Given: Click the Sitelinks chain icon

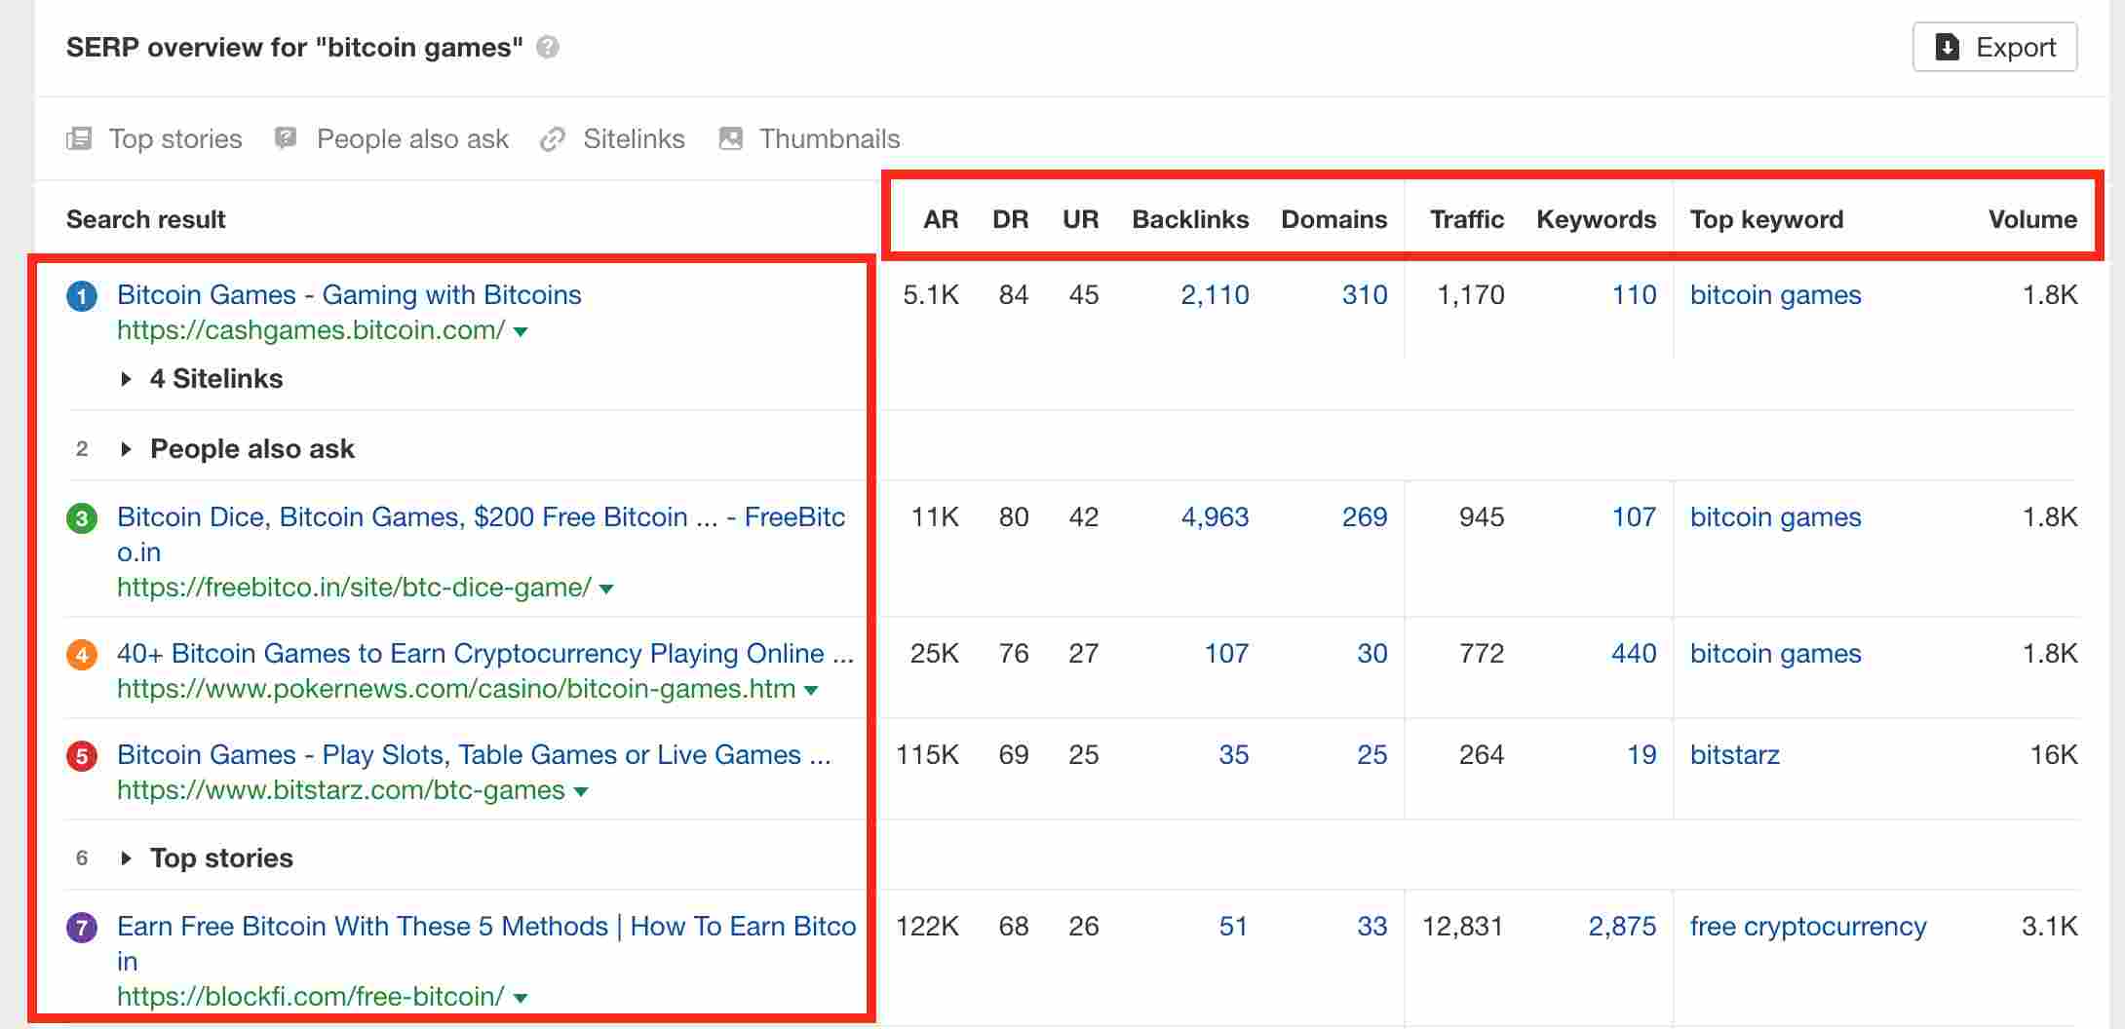Looking at the screenshot, I should pyautogui.click(x=553, y=138).
